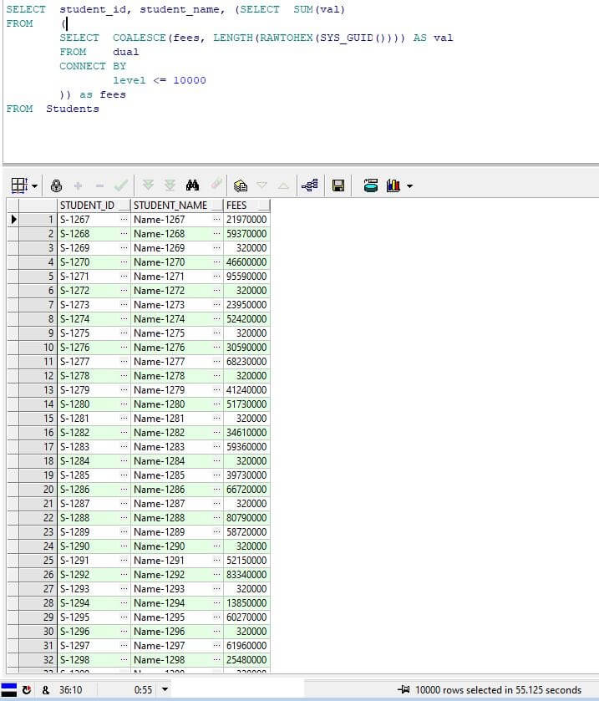
Task: Click the 10000 rows selected status message
Action: (x=499, y=690)
